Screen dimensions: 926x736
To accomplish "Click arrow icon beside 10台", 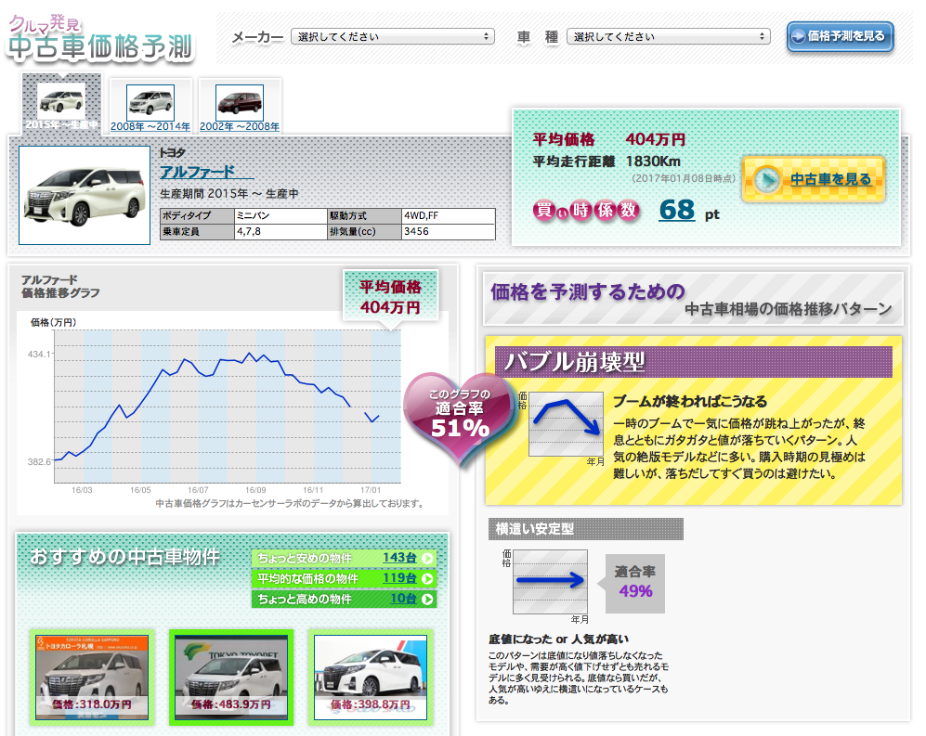I will [427, 599].
